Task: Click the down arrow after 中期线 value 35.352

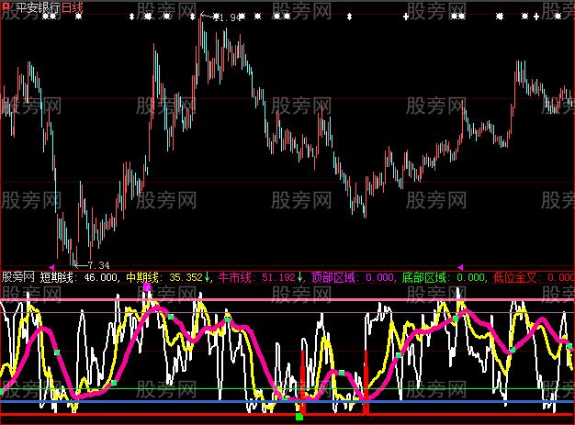Action: pos(208,275)
